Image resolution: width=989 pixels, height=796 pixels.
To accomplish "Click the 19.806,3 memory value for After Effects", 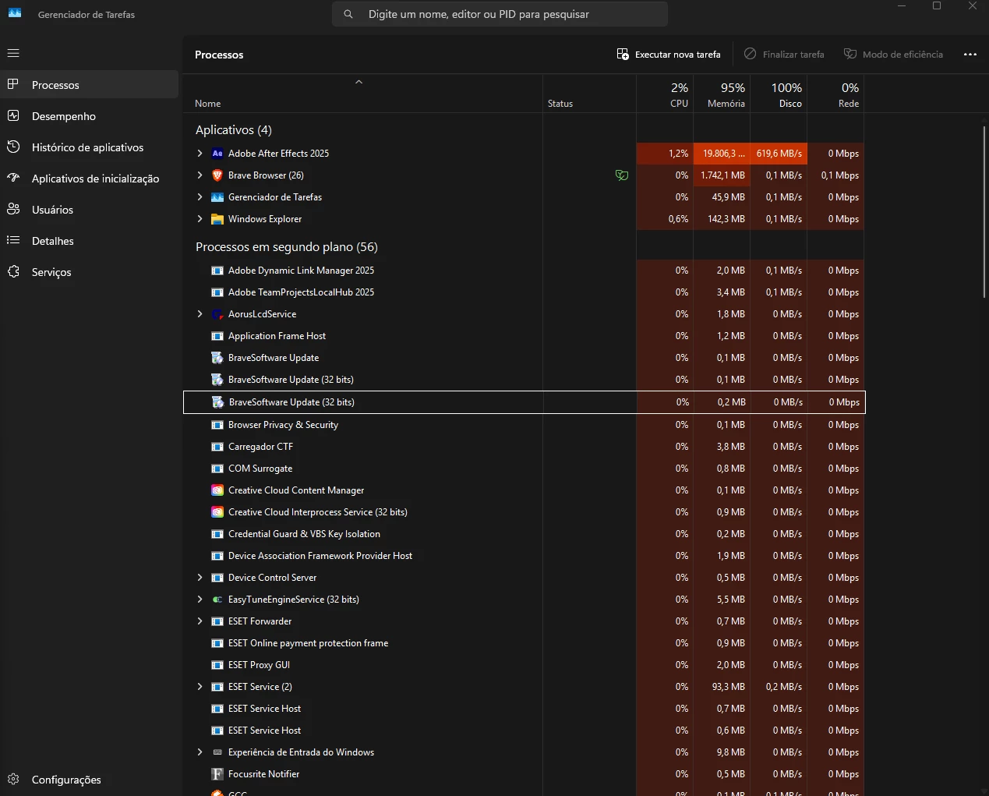I will pyautogui.click(x=722, y=154).
